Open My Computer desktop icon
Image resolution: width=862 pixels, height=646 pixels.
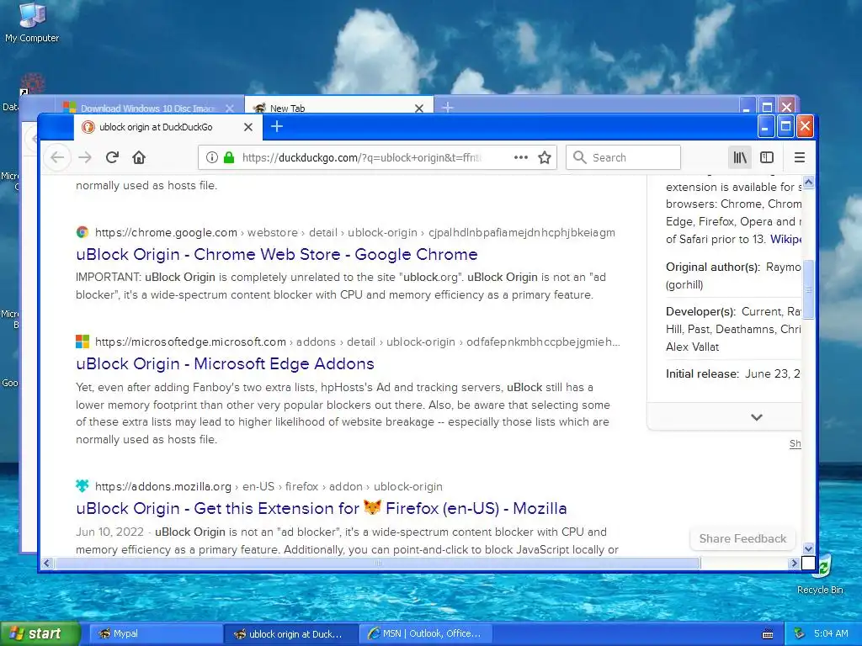[x=32, y=23]
